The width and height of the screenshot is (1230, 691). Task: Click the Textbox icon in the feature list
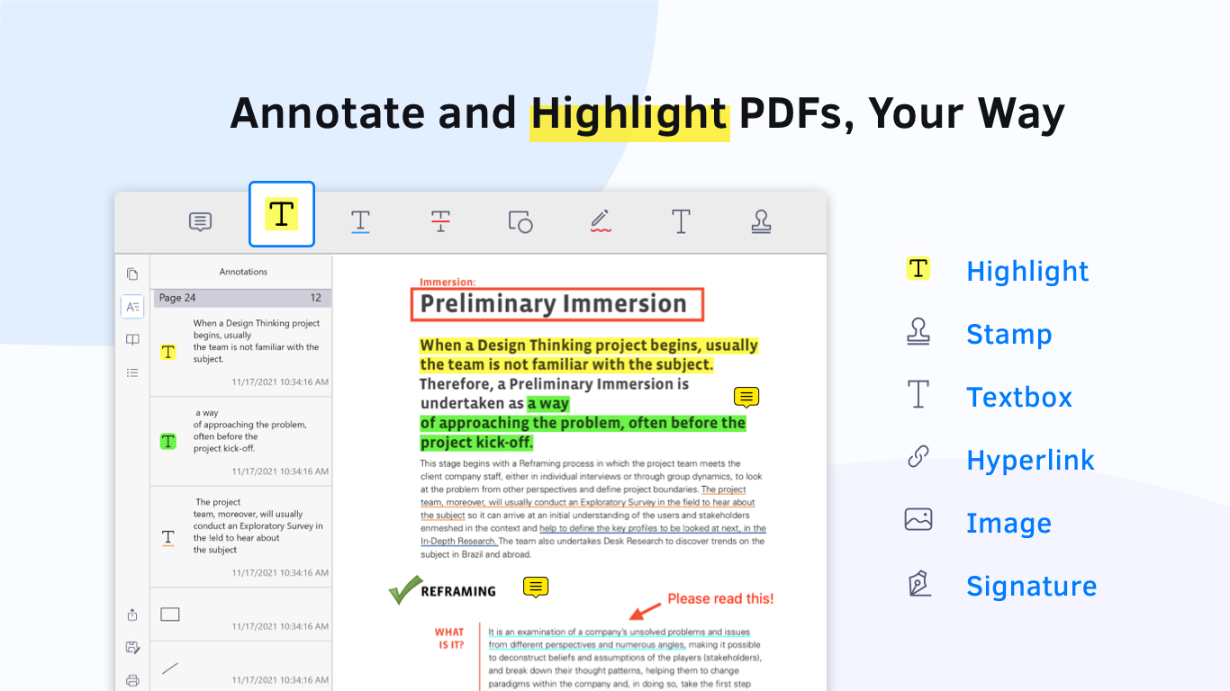pyautogui.click(x=918, y=395)
